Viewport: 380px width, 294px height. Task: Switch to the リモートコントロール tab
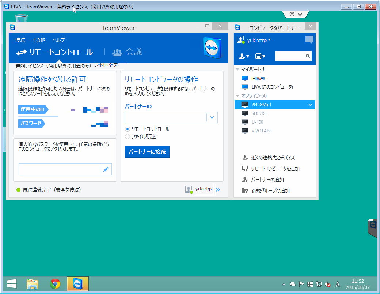click(x=55, y=52)
